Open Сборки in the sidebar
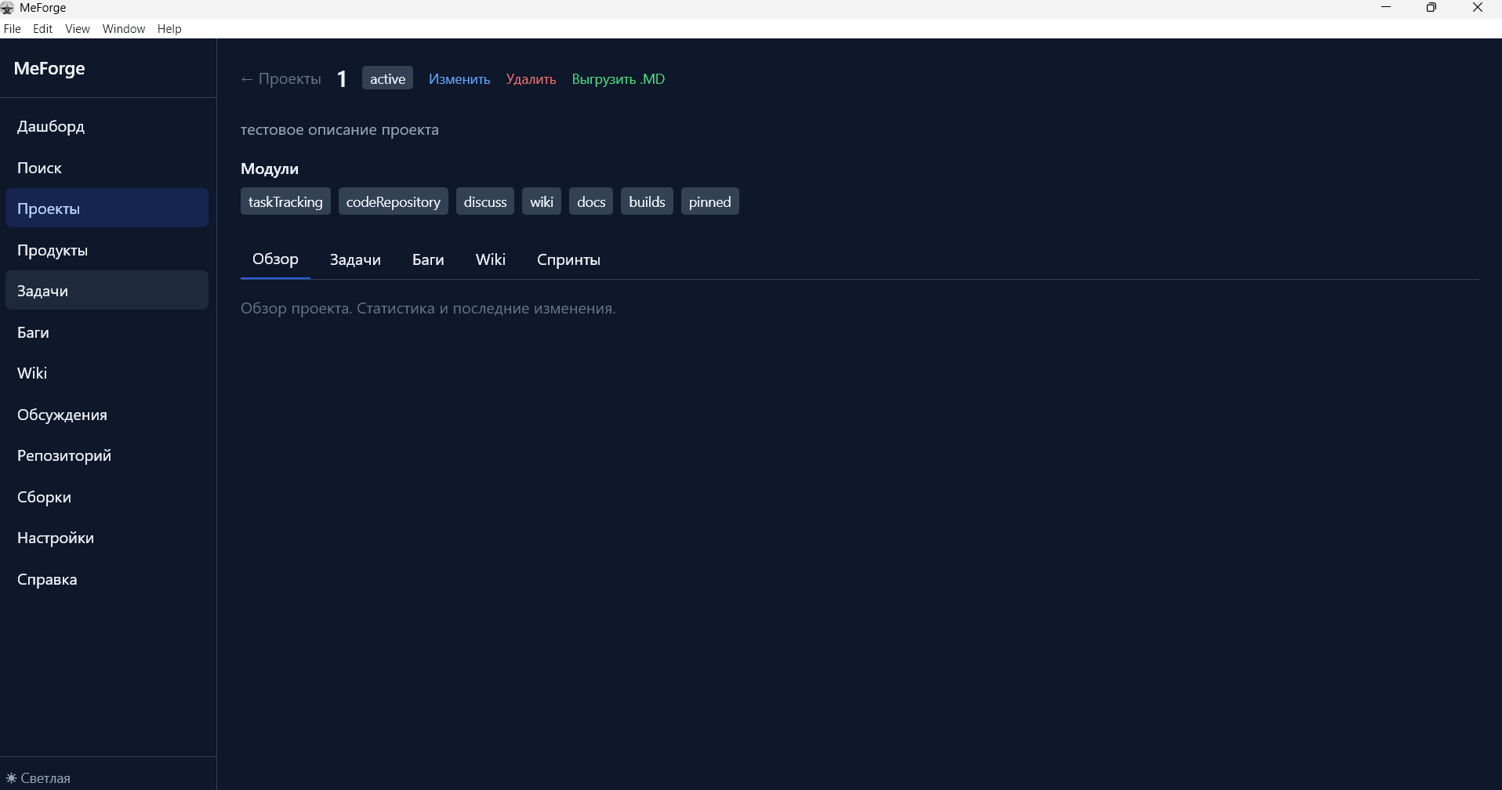 [x=107, y=497]
